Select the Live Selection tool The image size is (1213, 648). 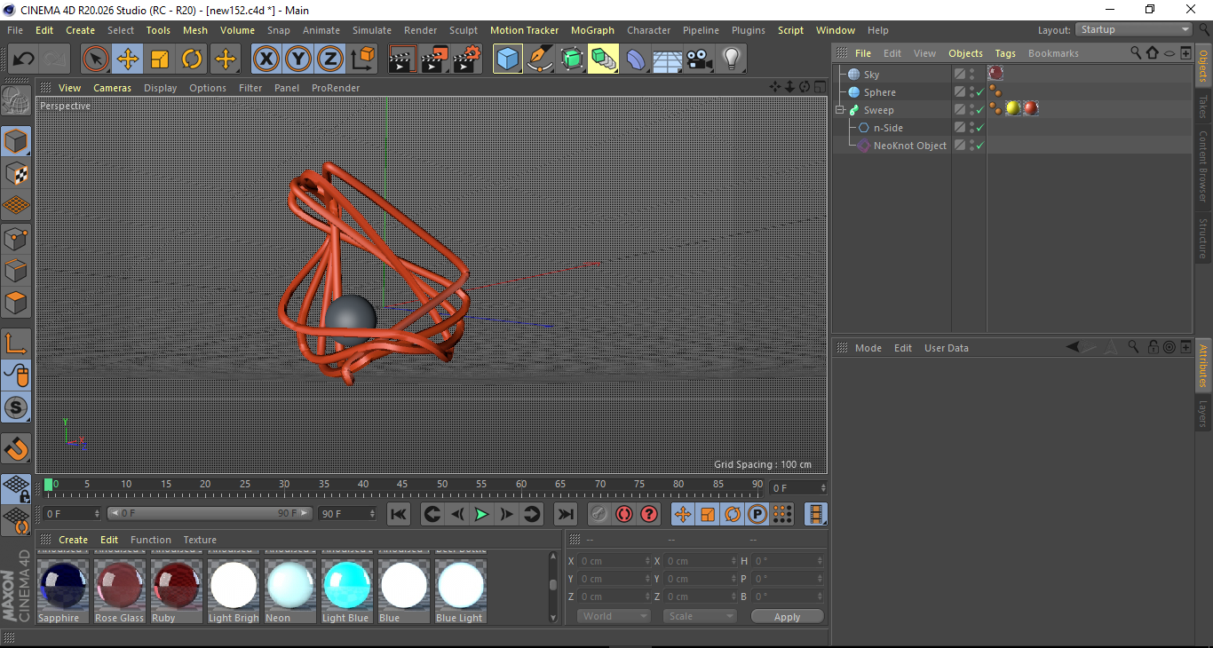click(x=96, y=59)
